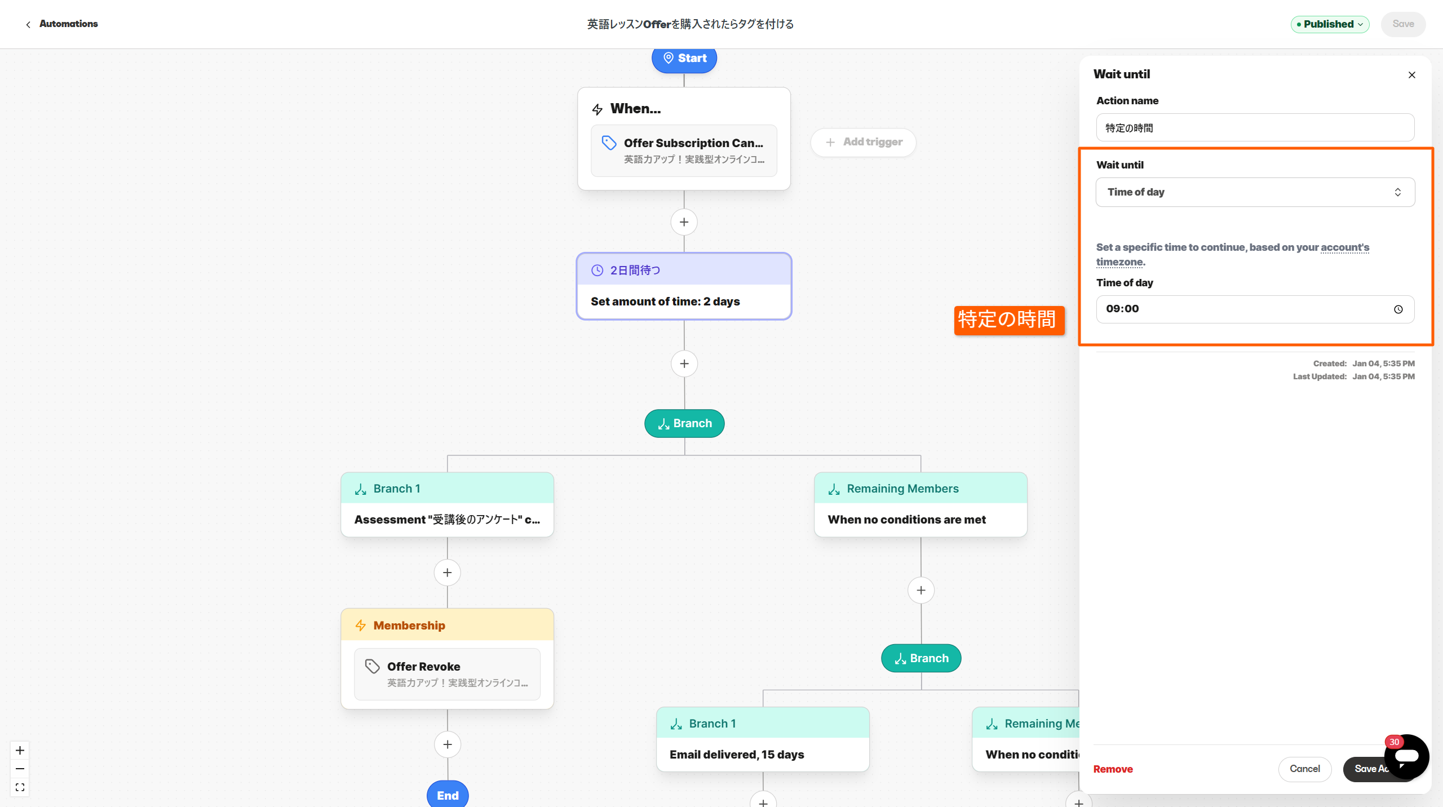Open the chat support bubble

coord(1407,757)
